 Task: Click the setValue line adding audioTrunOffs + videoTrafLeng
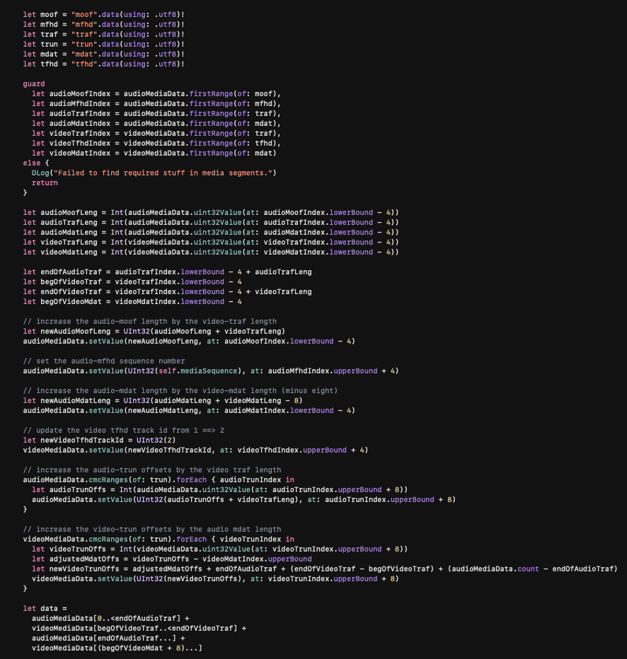coord(244,500)
